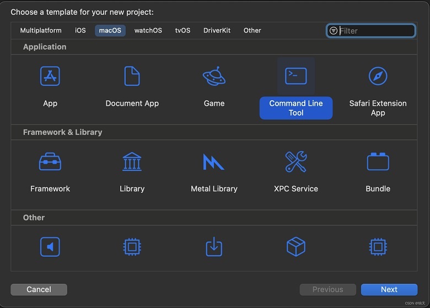Focus the Filter text field

coord(376,31)
